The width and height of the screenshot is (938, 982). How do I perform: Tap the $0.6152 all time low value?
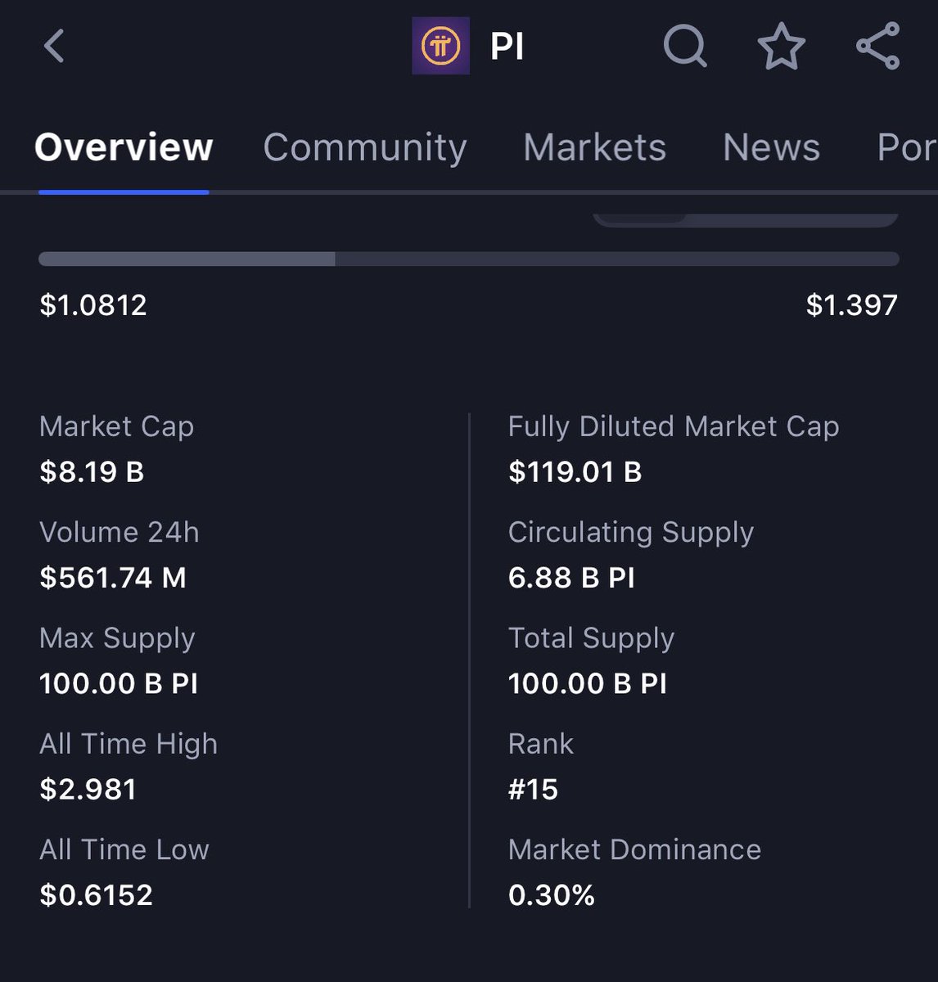click(x=96, y=894)
